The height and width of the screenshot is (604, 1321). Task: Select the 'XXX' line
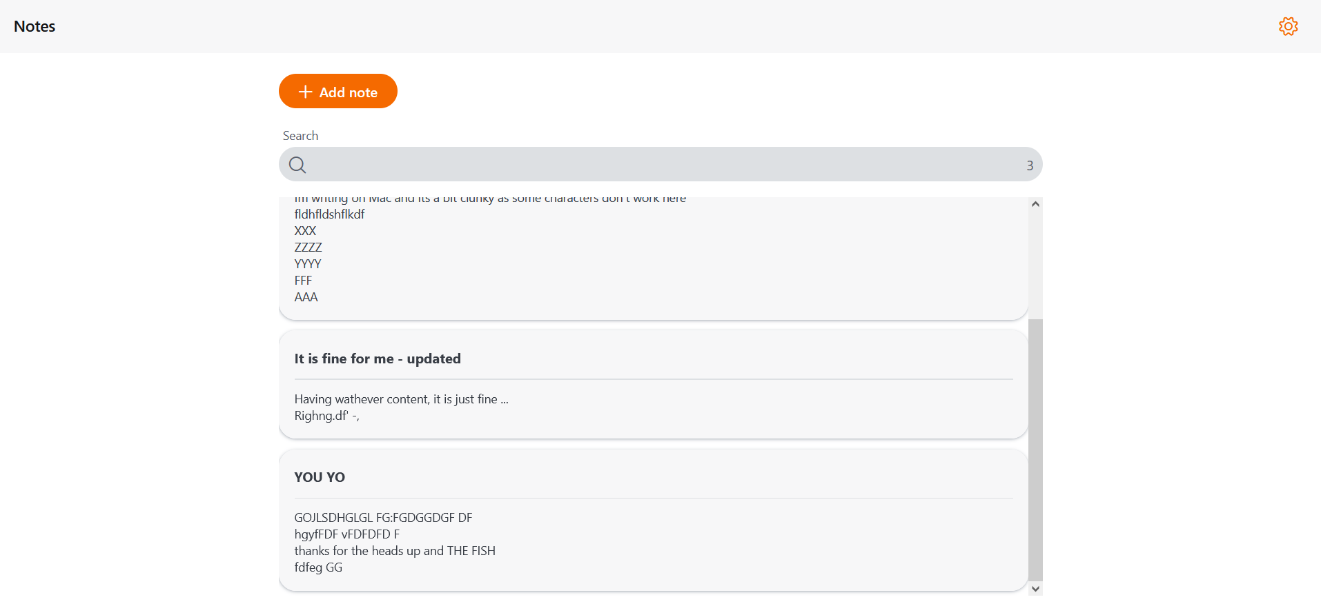point(305,231)
